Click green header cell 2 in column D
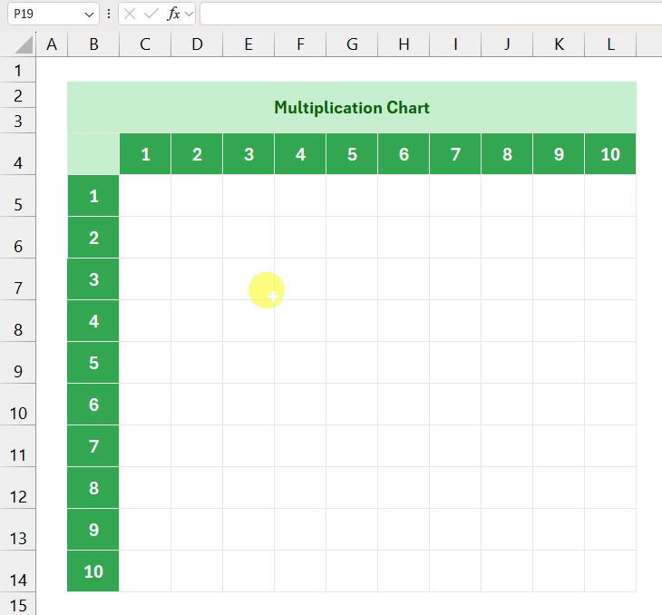 (x=197, y=154)
